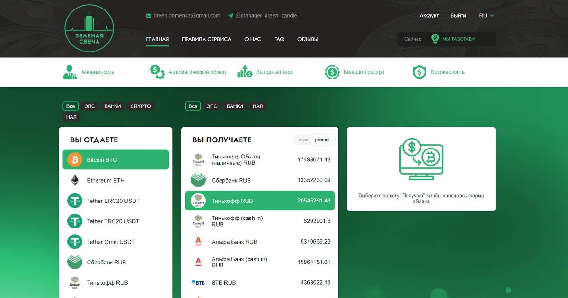Click the Tether Omni USDT icon
The image size is (568, 298).
(x=75, y=242)
